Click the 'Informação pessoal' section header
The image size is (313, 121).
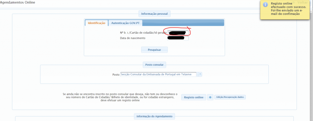[x=154, y=14]
